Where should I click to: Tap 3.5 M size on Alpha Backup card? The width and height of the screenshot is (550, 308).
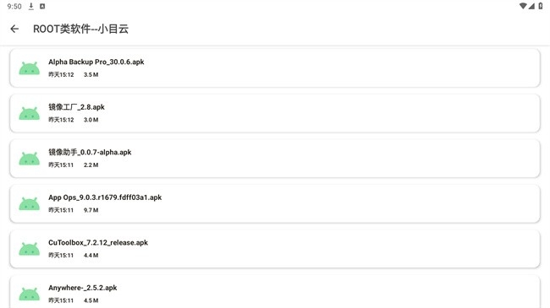click(x=91, y=74)
